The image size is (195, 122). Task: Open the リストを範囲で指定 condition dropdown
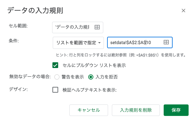[78, 43]
